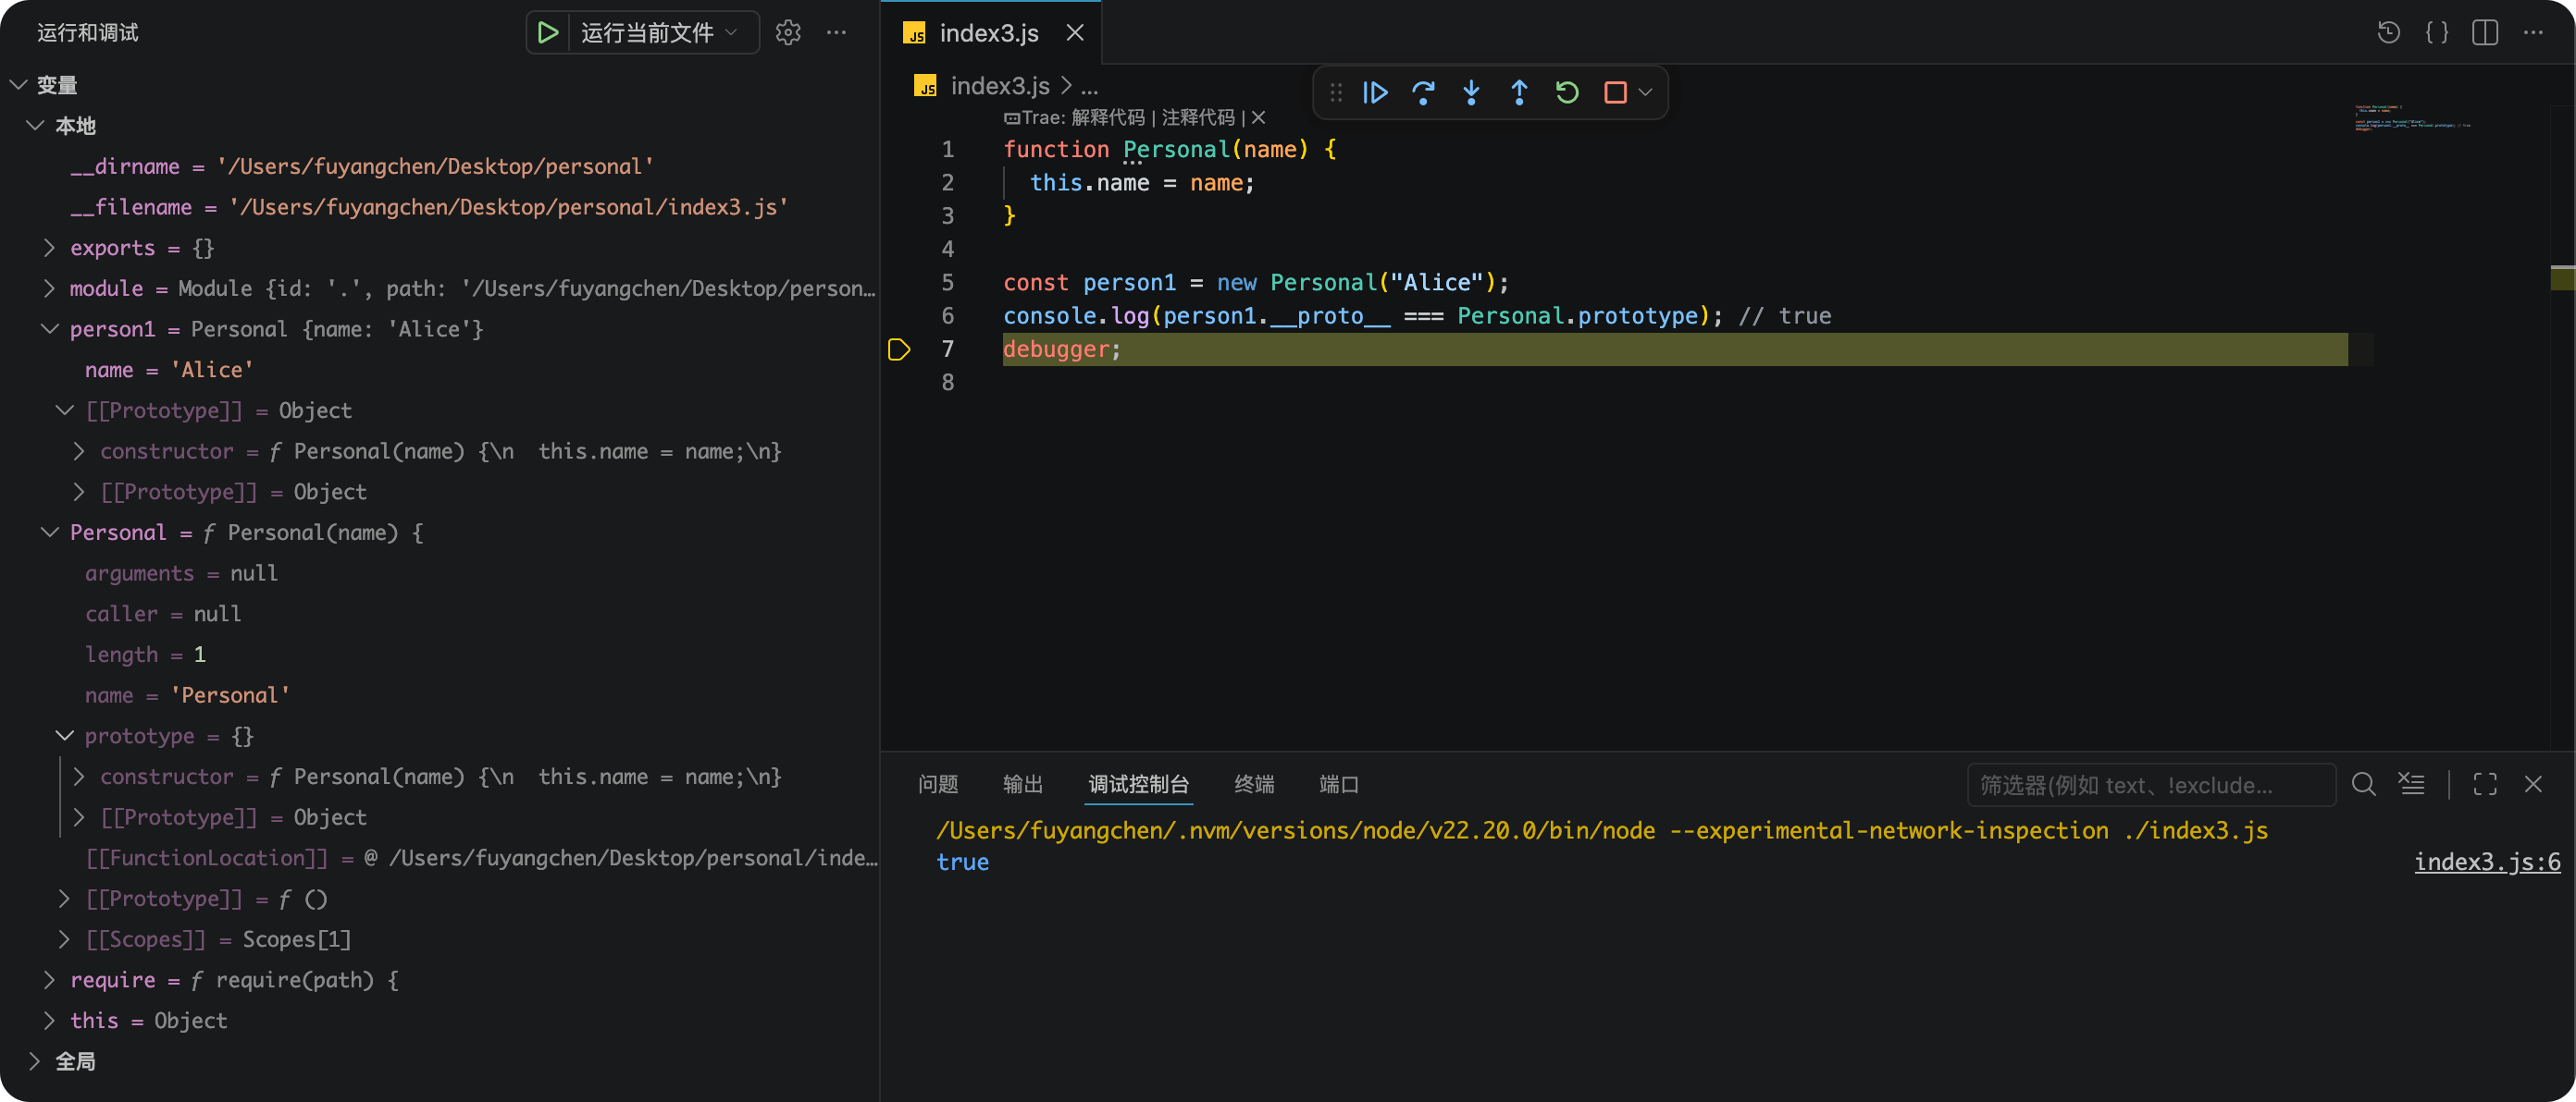Image resolution: width=2576 pixels, height=1102 pixels.
Task: Split the editor to the right
Action: tap(2485, 33)
